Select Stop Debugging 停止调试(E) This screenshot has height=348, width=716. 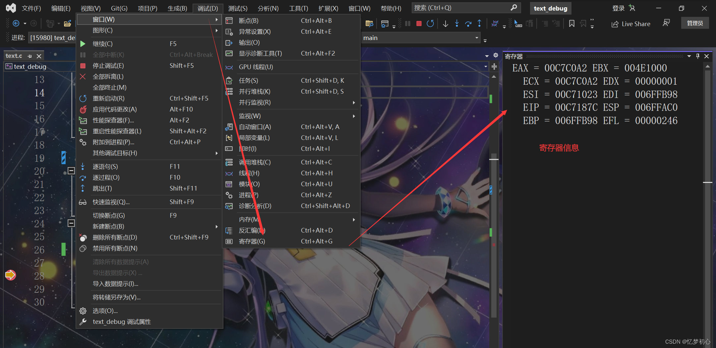[x=149, y=65]
